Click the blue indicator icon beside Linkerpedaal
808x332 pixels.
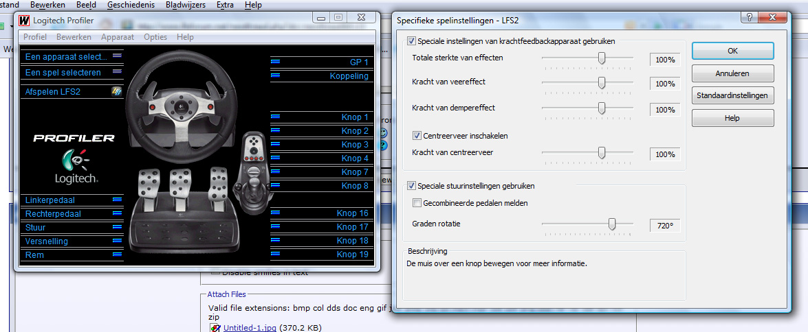[x=117, y=200]
